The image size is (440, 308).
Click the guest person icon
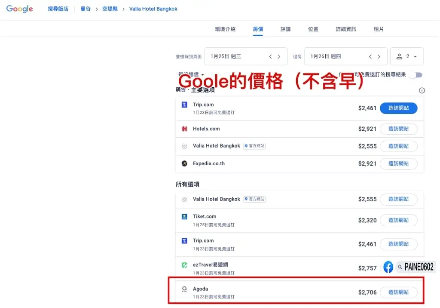pos(399,56)
